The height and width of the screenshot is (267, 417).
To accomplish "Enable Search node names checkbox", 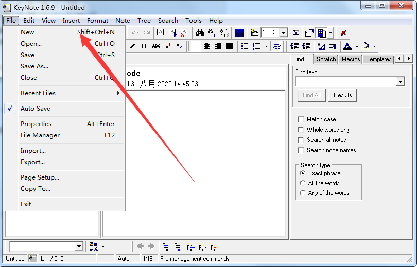I will 301,150.
